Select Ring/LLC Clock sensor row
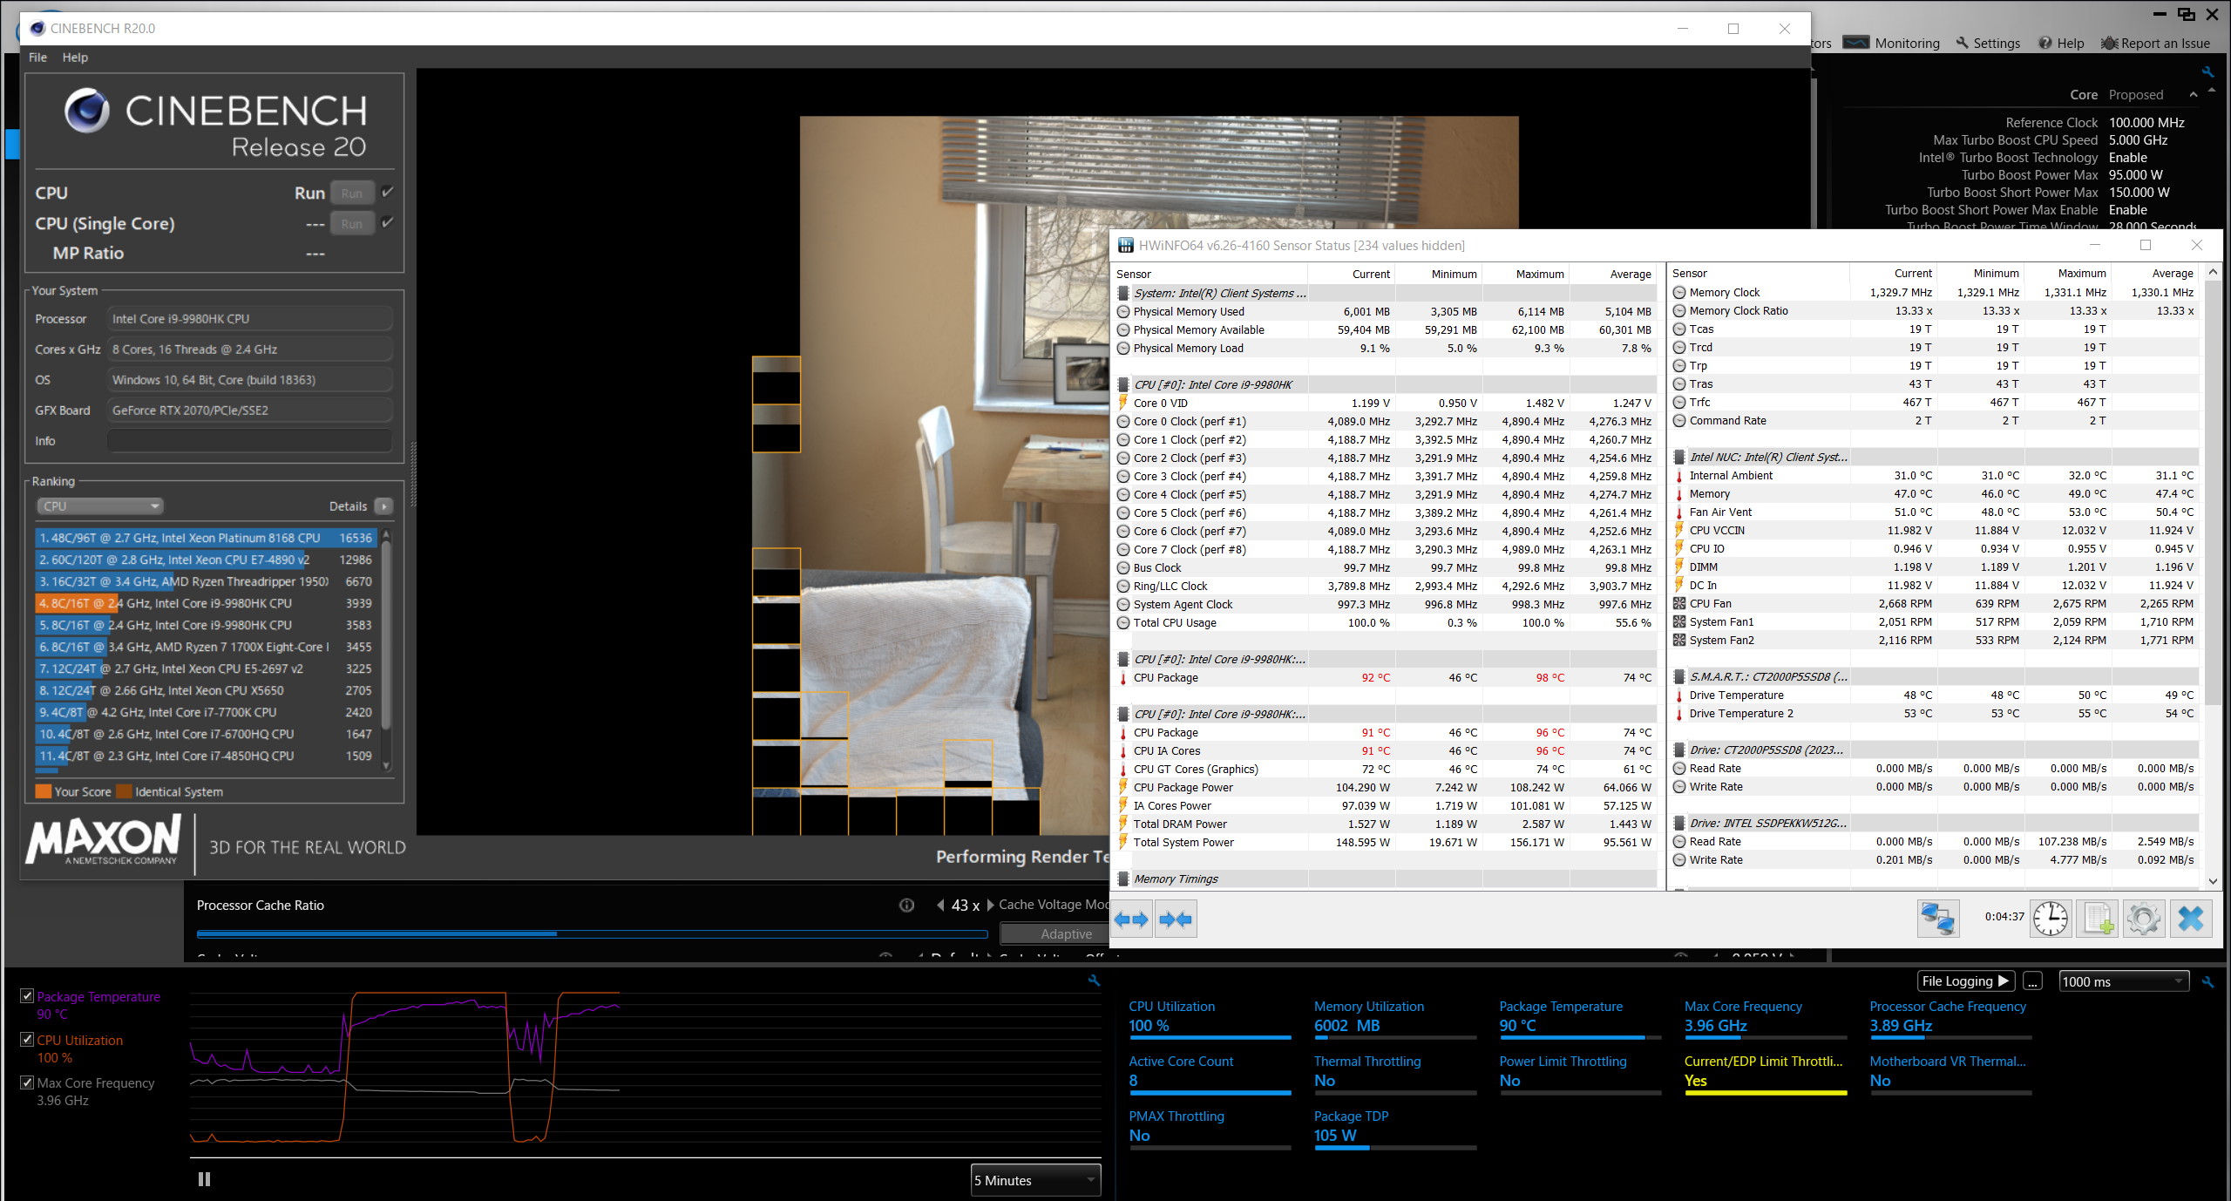This screenshot has width=2231, height=1201. [1386, 587]
